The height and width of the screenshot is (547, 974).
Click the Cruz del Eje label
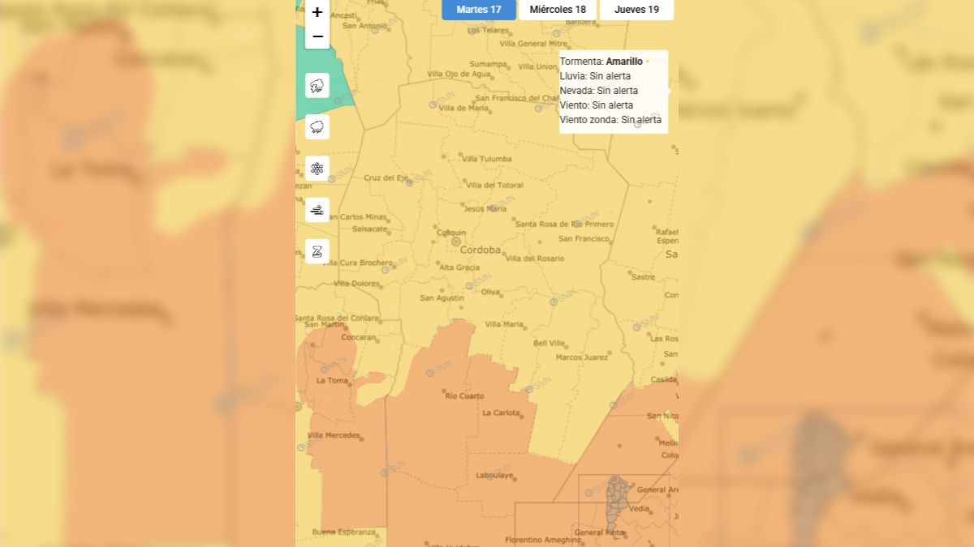pyautogui.click(x=386, y=177)
